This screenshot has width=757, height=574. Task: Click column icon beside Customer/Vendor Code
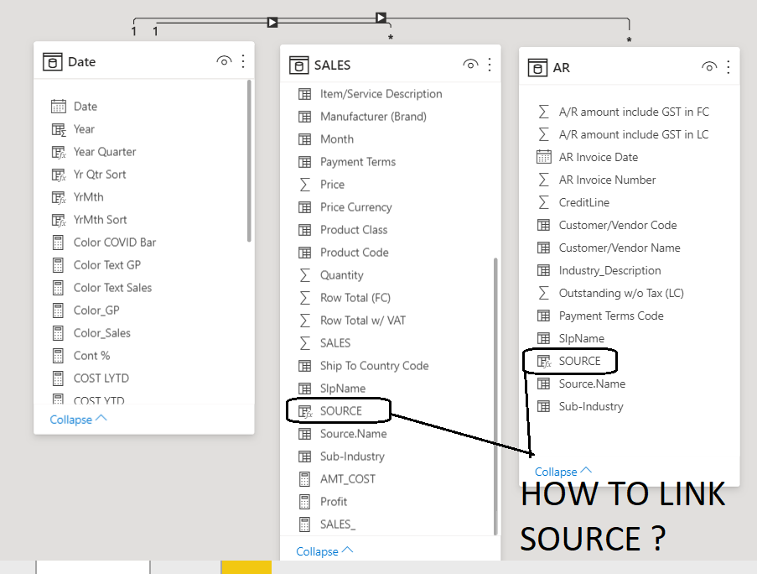point(543,225)
